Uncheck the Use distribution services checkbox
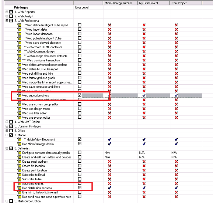Viewport: 213px width, 203px height. [x=80, y=188]
